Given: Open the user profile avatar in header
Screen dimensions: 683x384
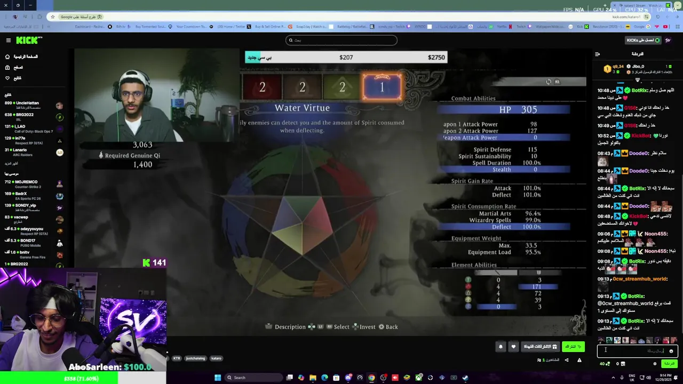Looking at the screenshot, I should click(668, 40).
